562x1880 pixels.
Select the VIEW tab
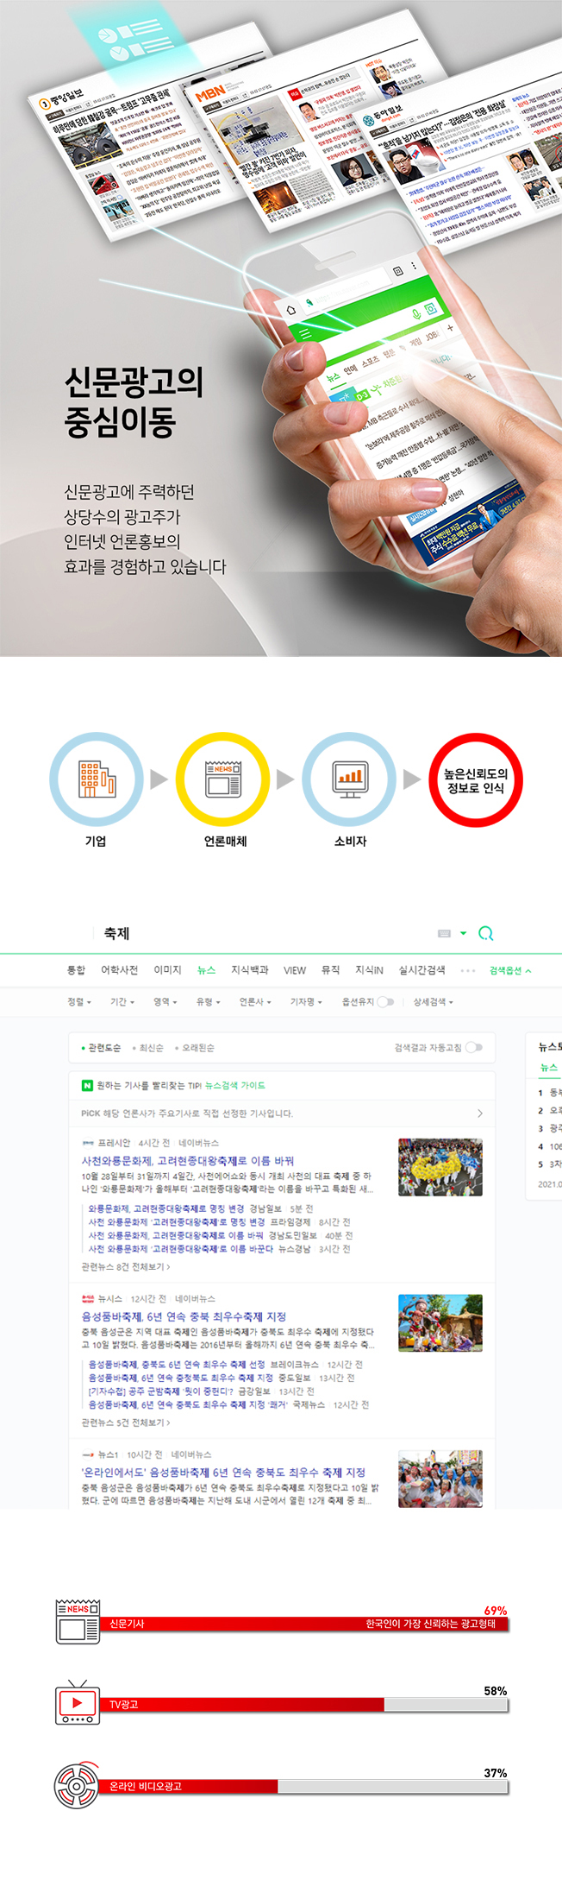coord(295,970)
